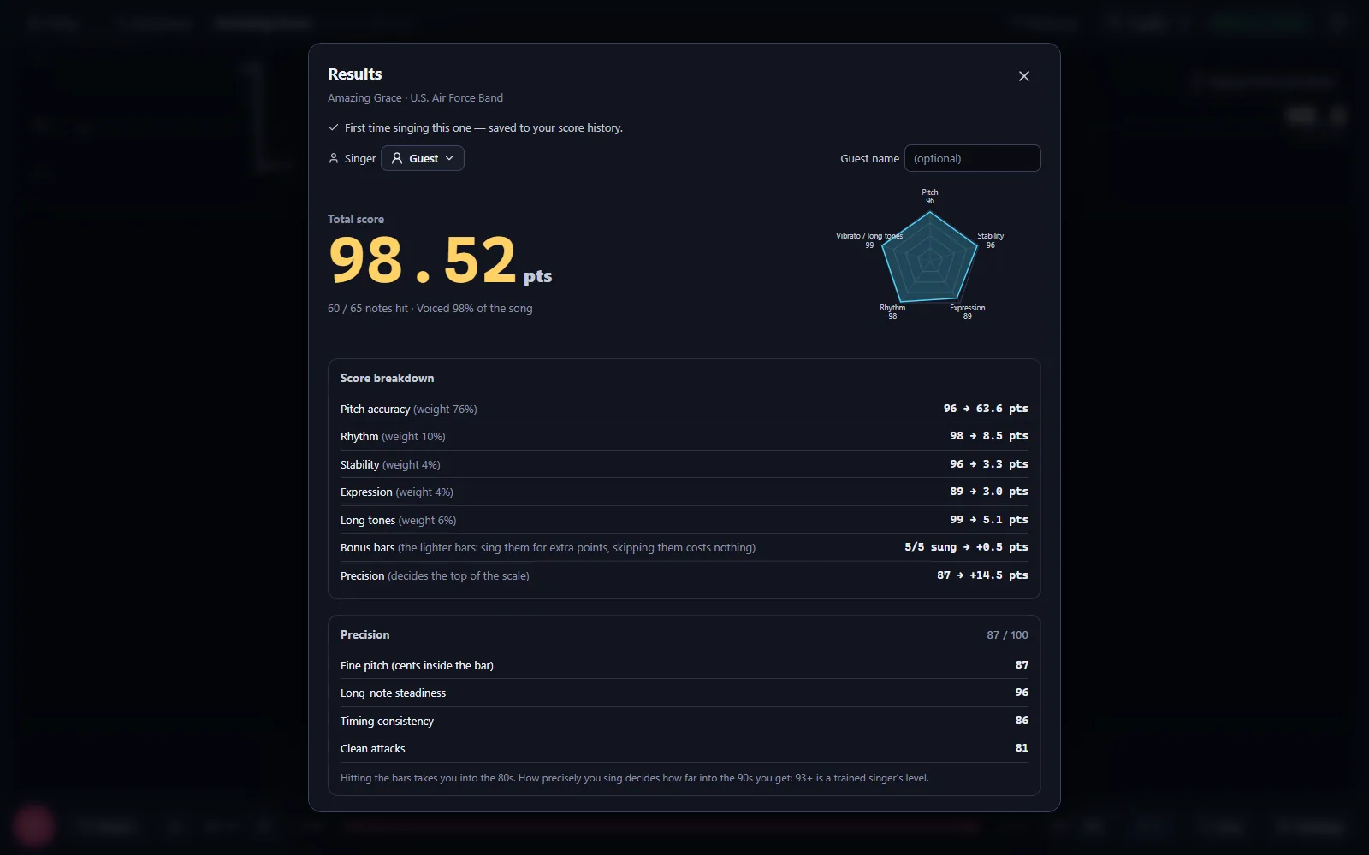The width and height of the screenshot is (1369, 855).
Task: Click the 'Hitting the bars takes you into the 80s' note
Action: (x=634, y=778)
